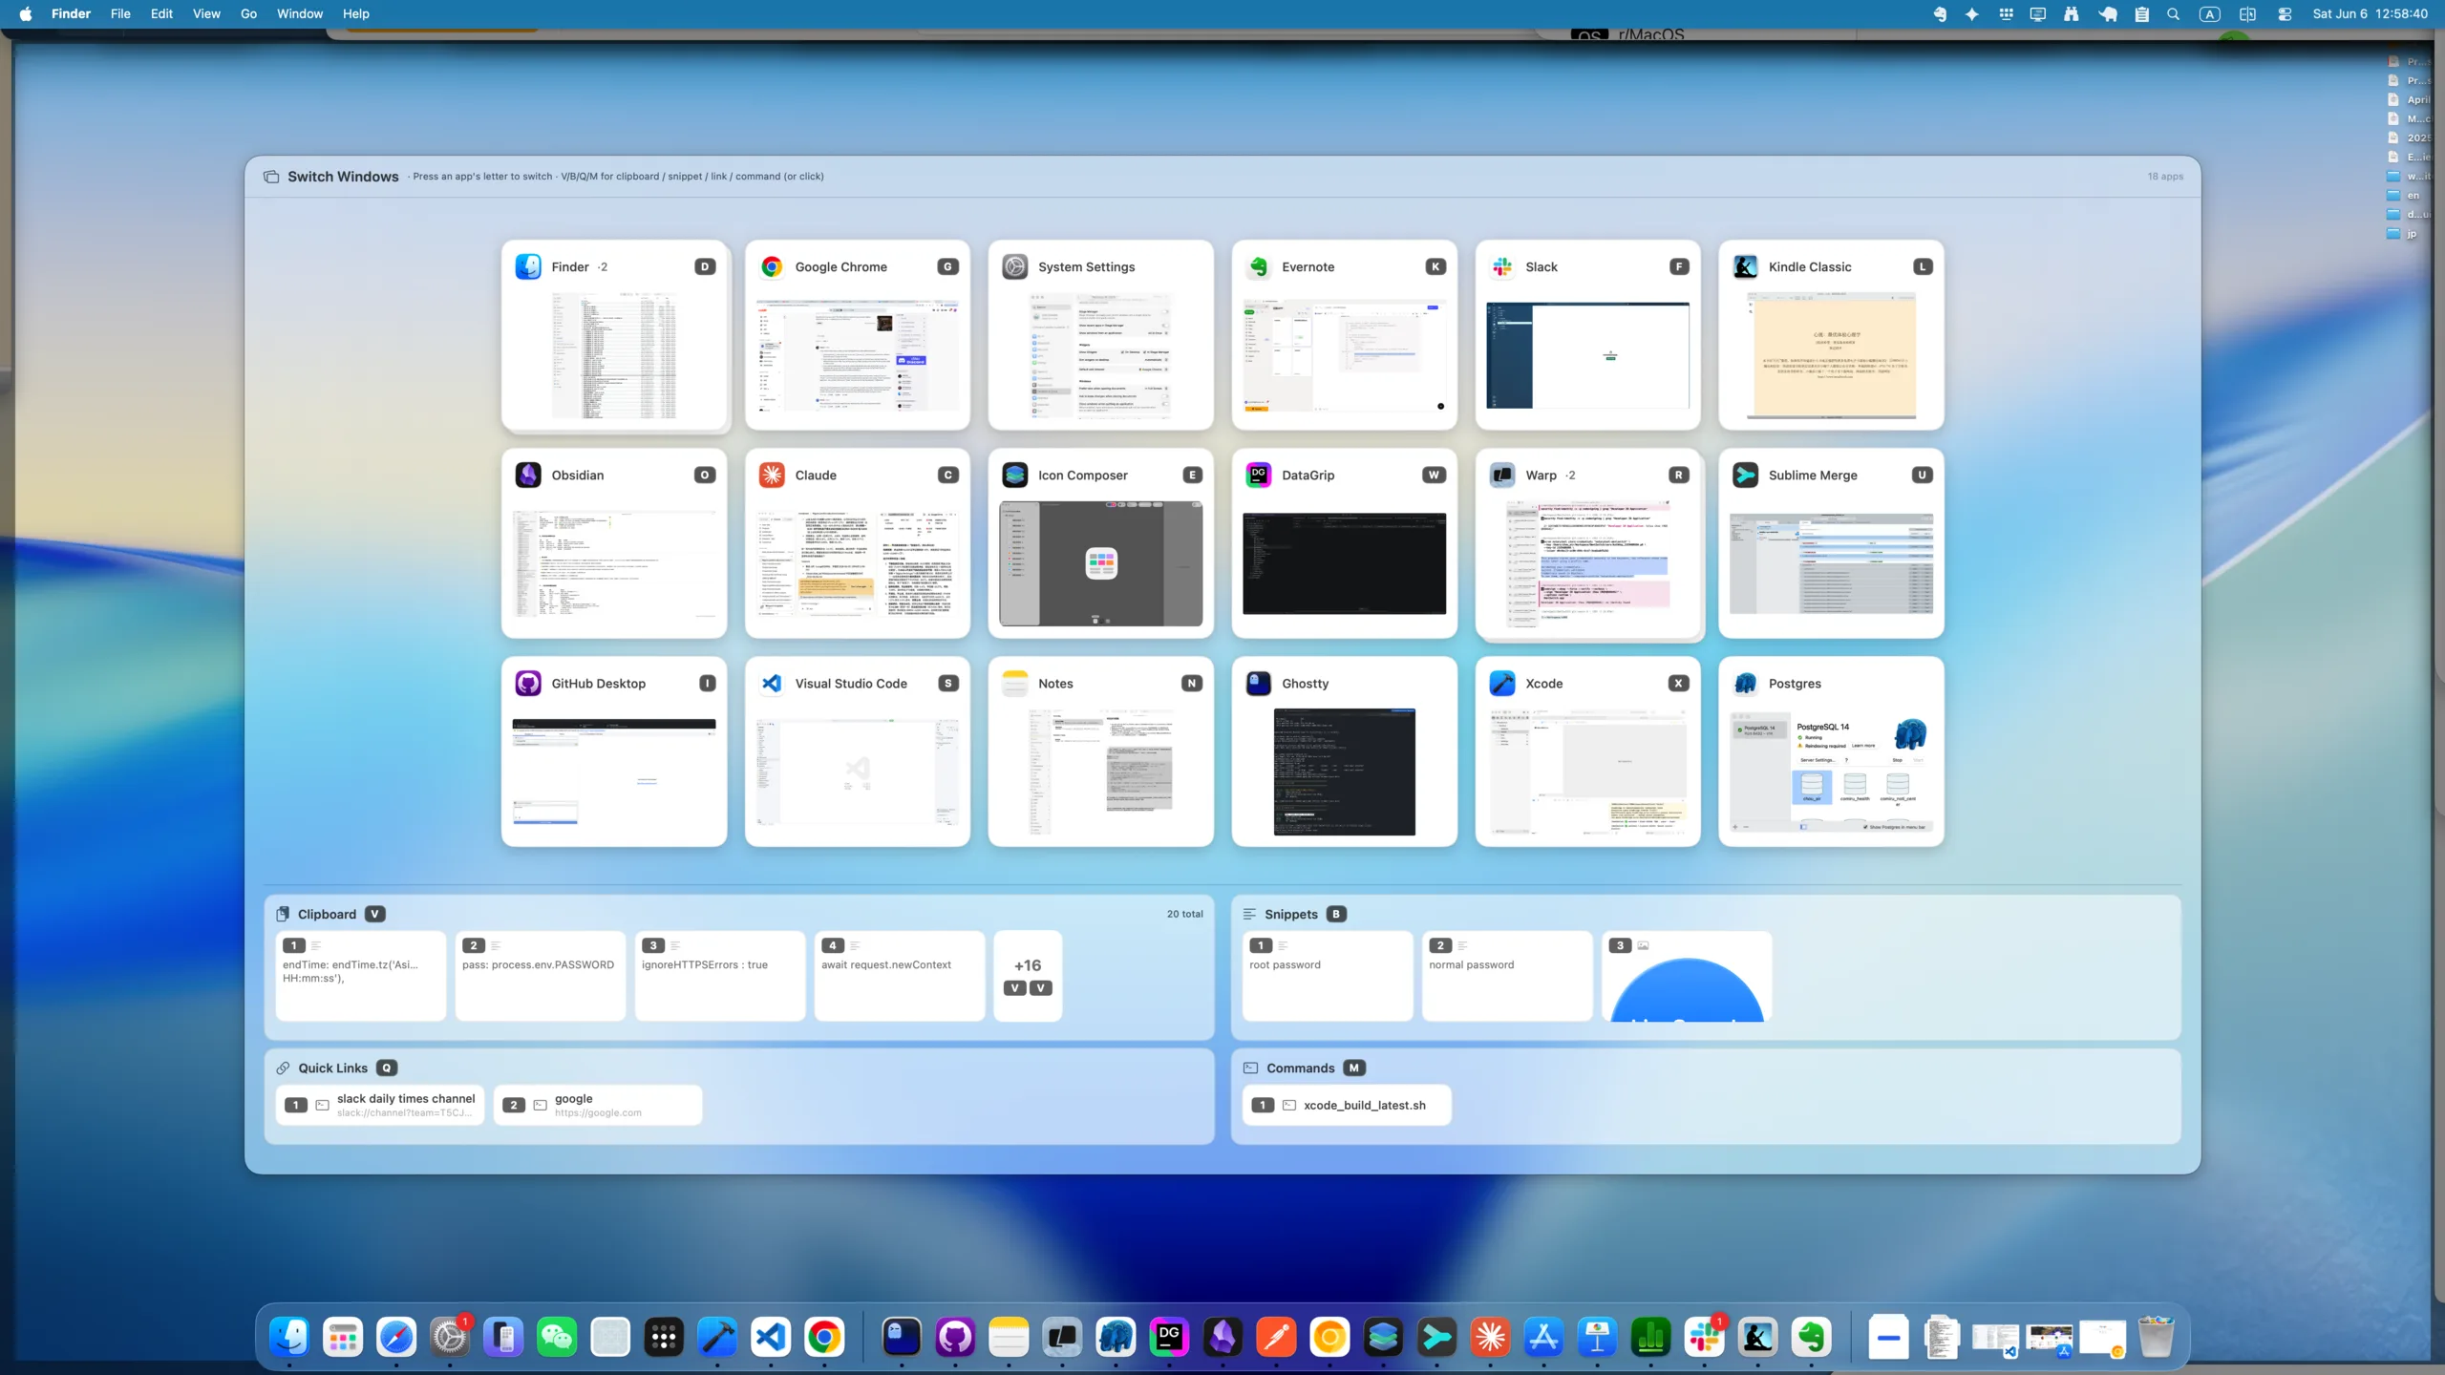
Task: Click the Evernote elephant app icon
Action: coord(1259,266)
